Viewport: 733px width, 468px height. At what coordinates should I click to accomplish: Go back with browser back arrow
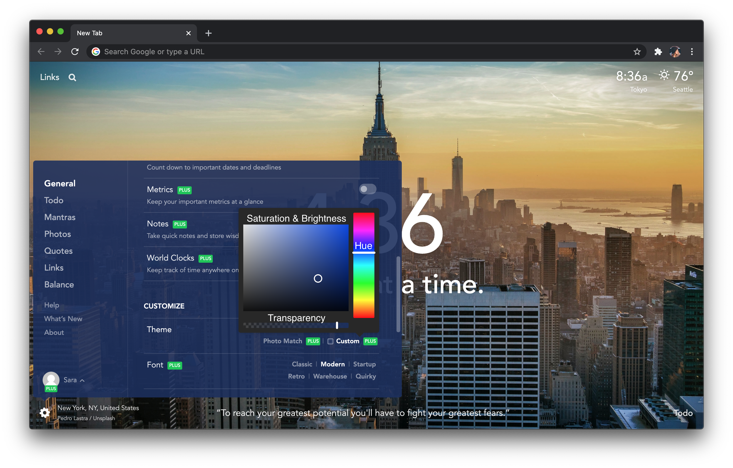click(41, 52)
